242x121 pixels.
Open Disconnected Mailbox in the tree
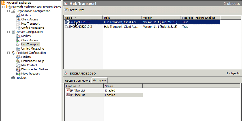click(x=35, y=69)
